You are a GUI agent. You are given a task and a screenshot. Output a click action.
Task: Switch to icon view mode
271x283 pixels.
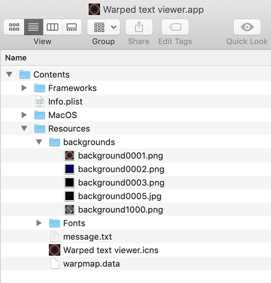pos(14,27)
